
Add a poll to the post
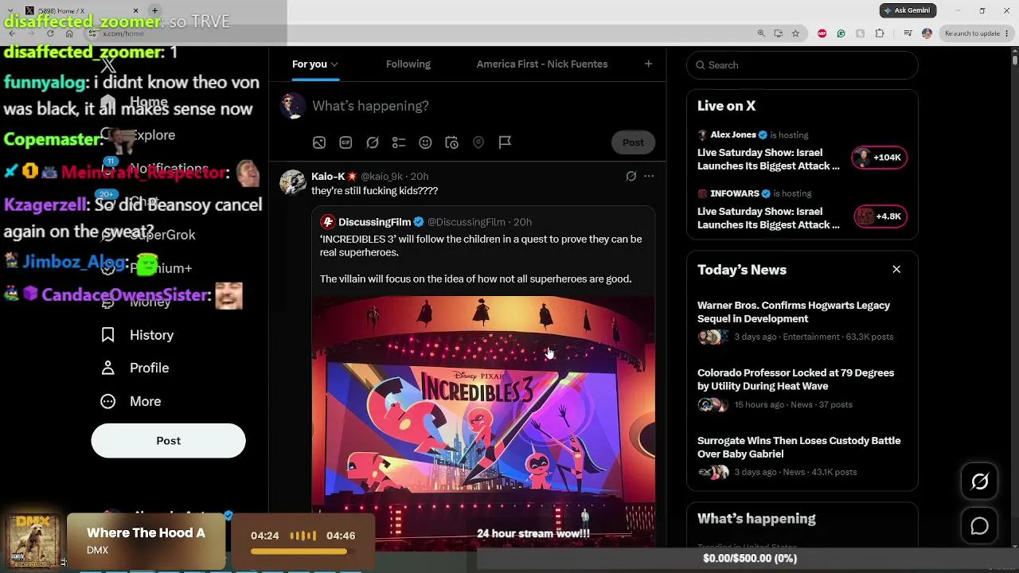(399, 142)
